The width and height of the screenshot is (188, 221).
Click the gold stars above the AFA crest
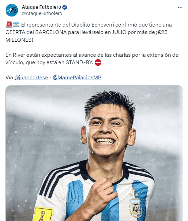click(x=134, y=192)
